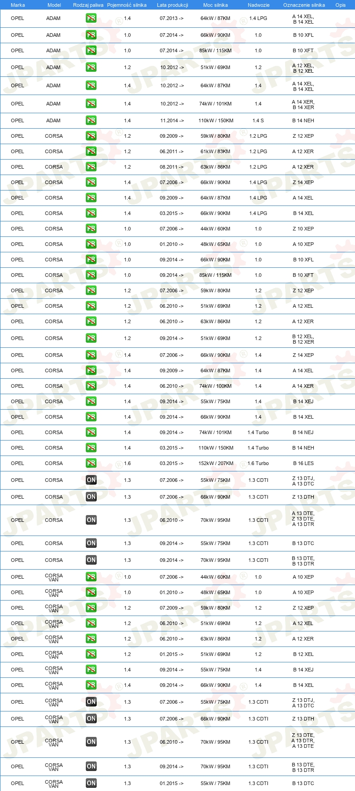Viewport: 355px width, 791px height.
Task: Click PB icon in ADAM 07.2013 1.4 LPG row
Action: click(x=91, y=19)
